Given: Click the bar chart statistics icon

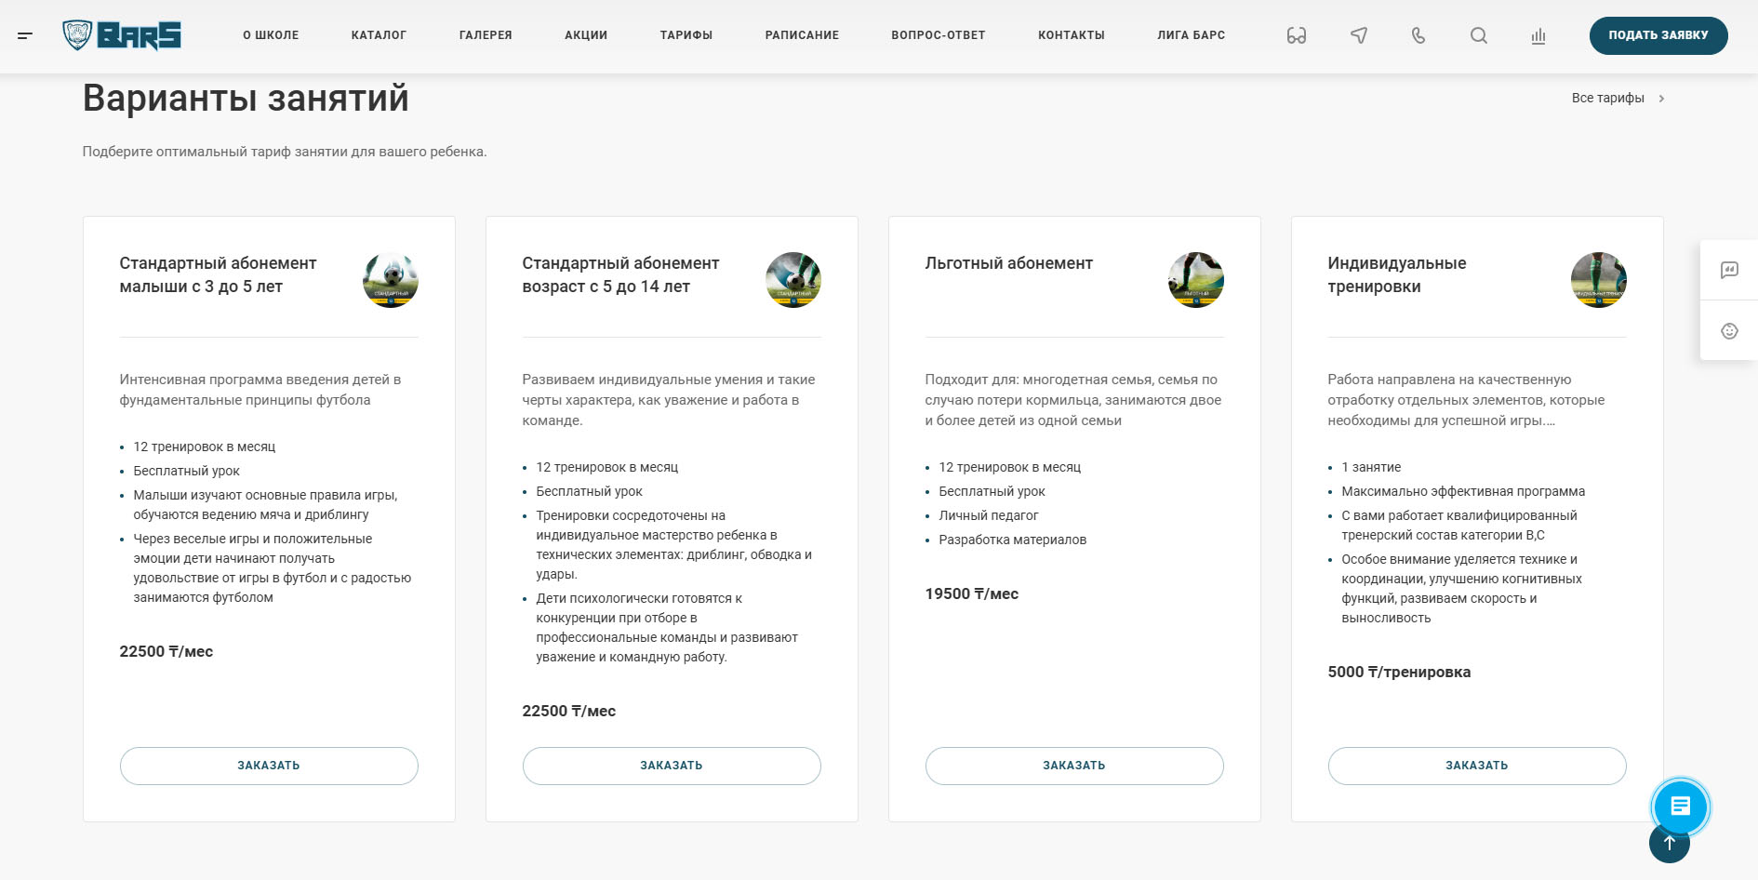Looking at the screenshot, I should tap(1538, 35).
